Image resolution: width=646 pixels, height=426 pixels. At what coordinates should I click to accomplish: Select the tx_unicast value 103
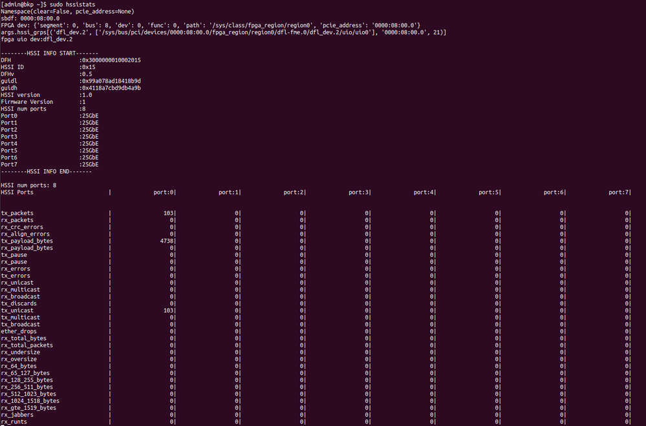pyautogui.click(x=169, y=310)
